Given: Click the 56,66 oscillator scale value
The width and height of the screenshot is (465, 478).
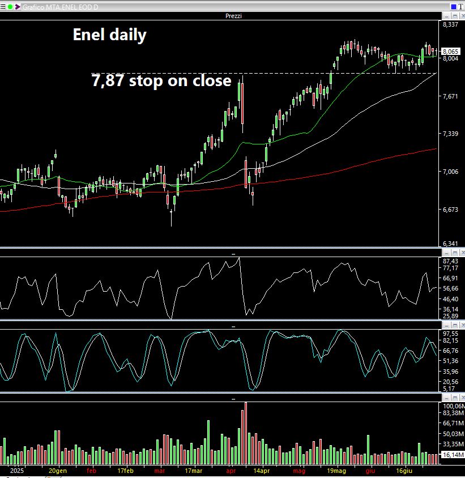Looking at the screenshot, I should 450,288.
